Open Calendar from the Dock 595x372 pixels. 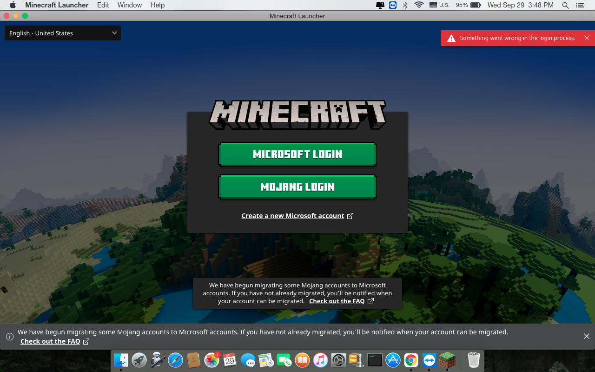230,360
